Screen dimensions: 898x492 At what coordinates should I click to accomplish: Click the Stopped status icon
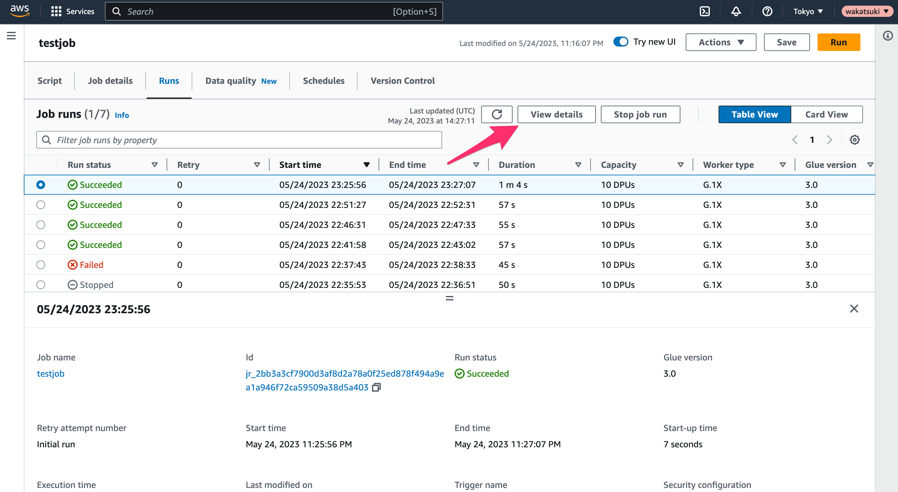point(72,285)
